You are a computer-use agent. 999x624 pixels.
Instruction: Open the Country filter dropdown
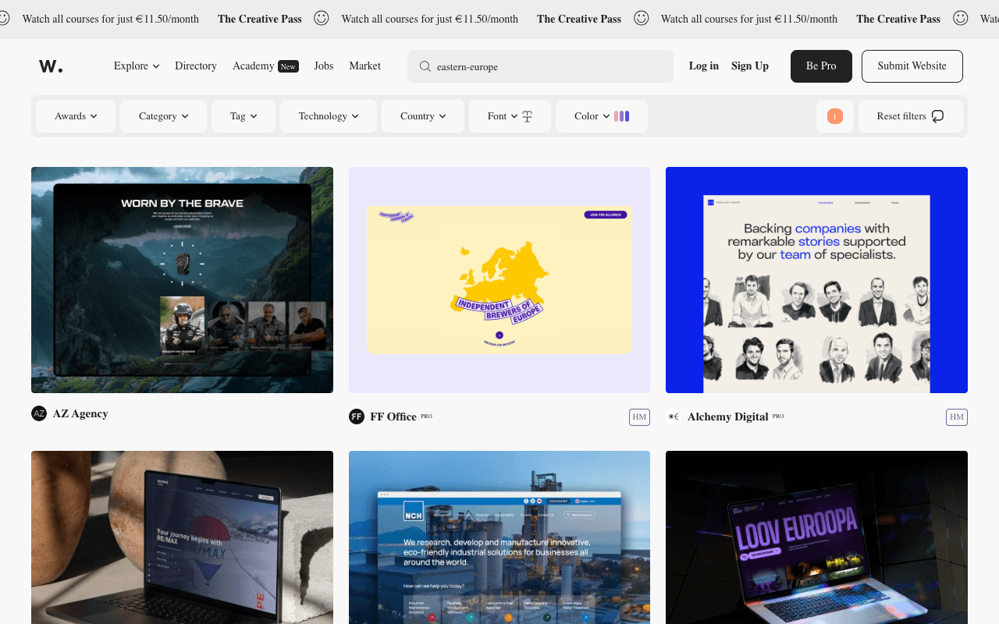point(423,116)
